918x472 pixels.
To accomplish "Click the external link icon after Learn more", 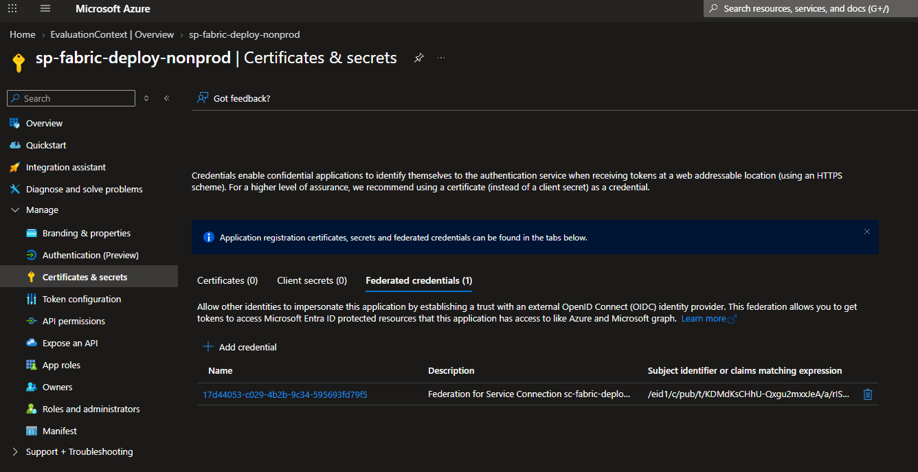I will [732, 319].
